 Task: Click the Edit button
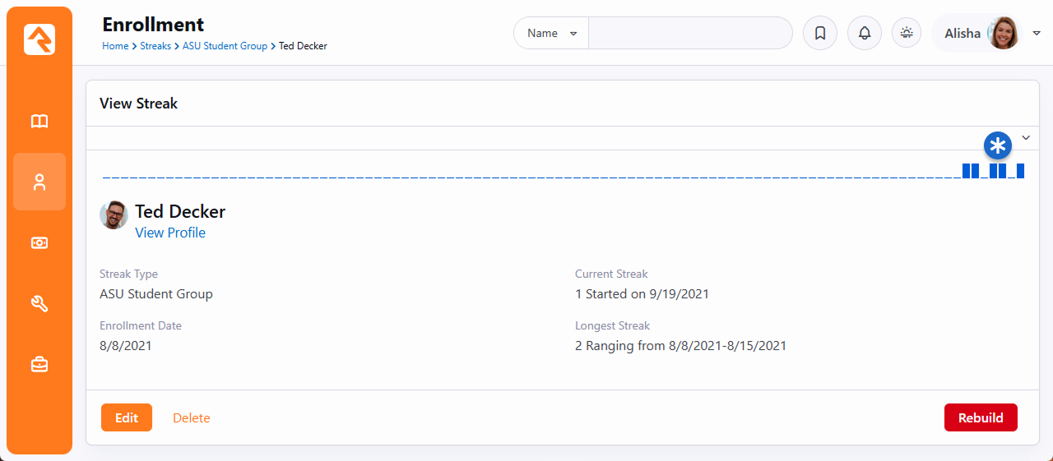click(x=127, y=417)
